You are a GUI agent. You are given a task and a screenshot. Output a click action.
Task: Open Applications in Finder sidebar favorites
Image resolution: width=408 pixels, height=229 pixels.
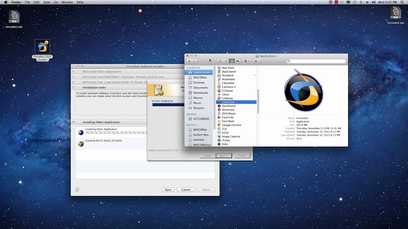point(198,72)
